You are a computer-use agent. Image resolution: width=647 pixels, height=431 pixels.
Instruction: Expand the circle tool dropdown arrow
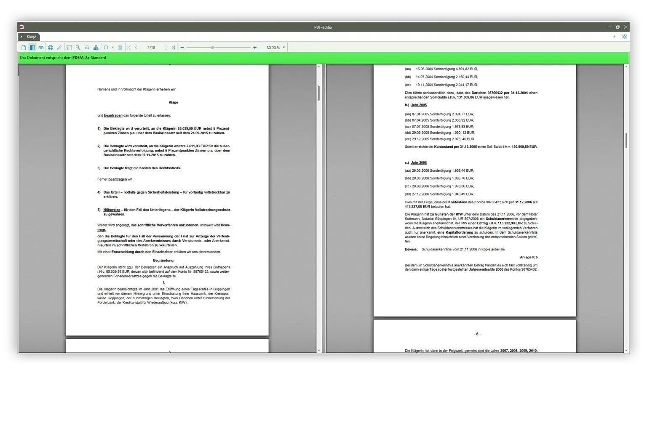pos(112,48)
